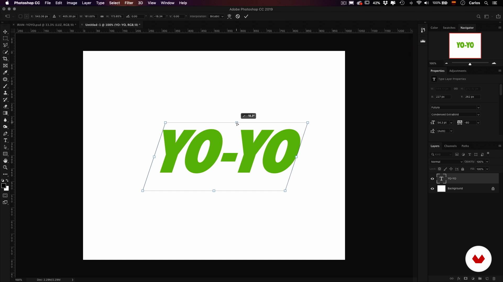The width and height of the screenshot is (503, 282).
Task: Open the Normal blend mode dropdown
Action: [446, 162]
